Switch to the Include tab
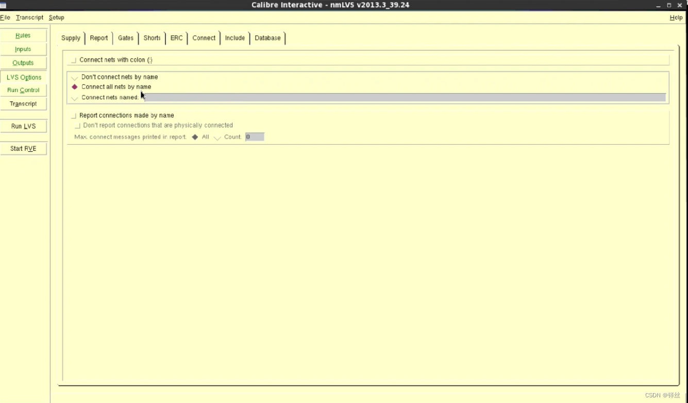Screen dimensions: 688x403 click(235, 38)
